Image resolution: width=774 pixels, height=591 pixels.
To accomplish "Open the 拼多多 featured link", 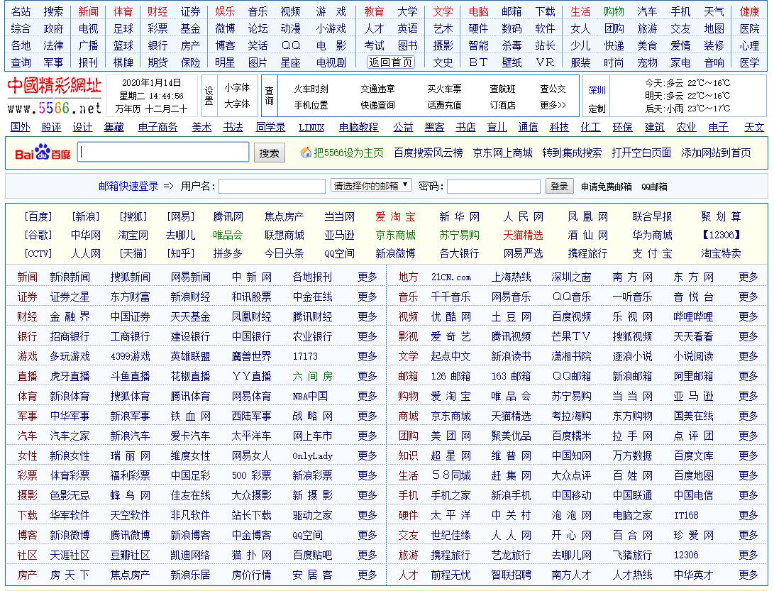I will coord(228,254).
